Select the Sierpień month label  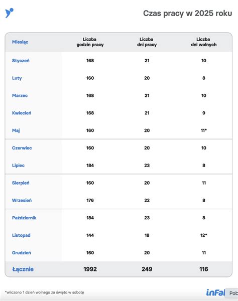point(21,183)
